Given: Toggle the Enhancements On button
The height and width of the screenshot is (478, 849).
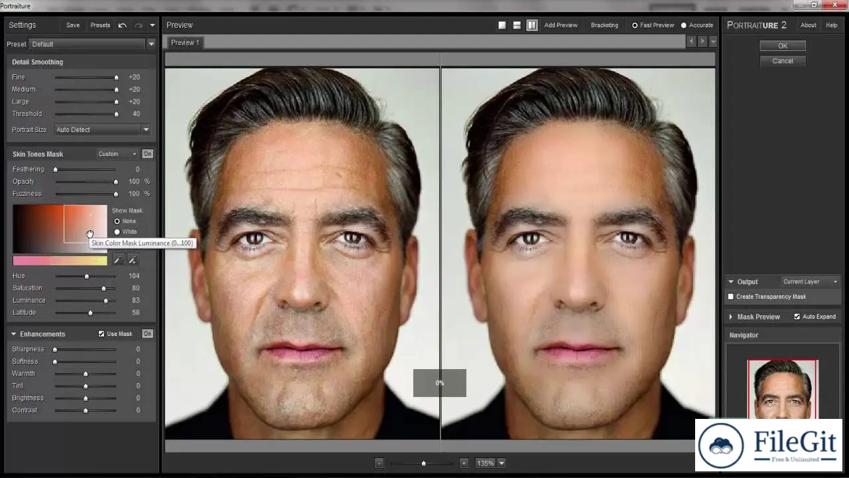Looking at the screenshot, I should [147, 334].
